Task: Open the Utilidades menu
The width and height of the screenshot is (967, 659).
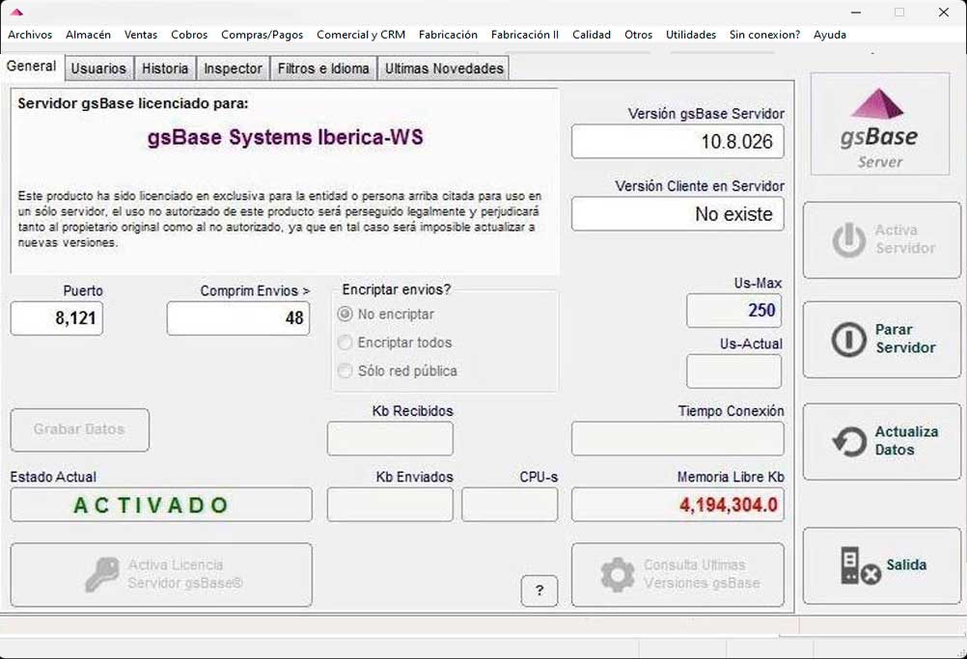Action: (x=691, y=35)
